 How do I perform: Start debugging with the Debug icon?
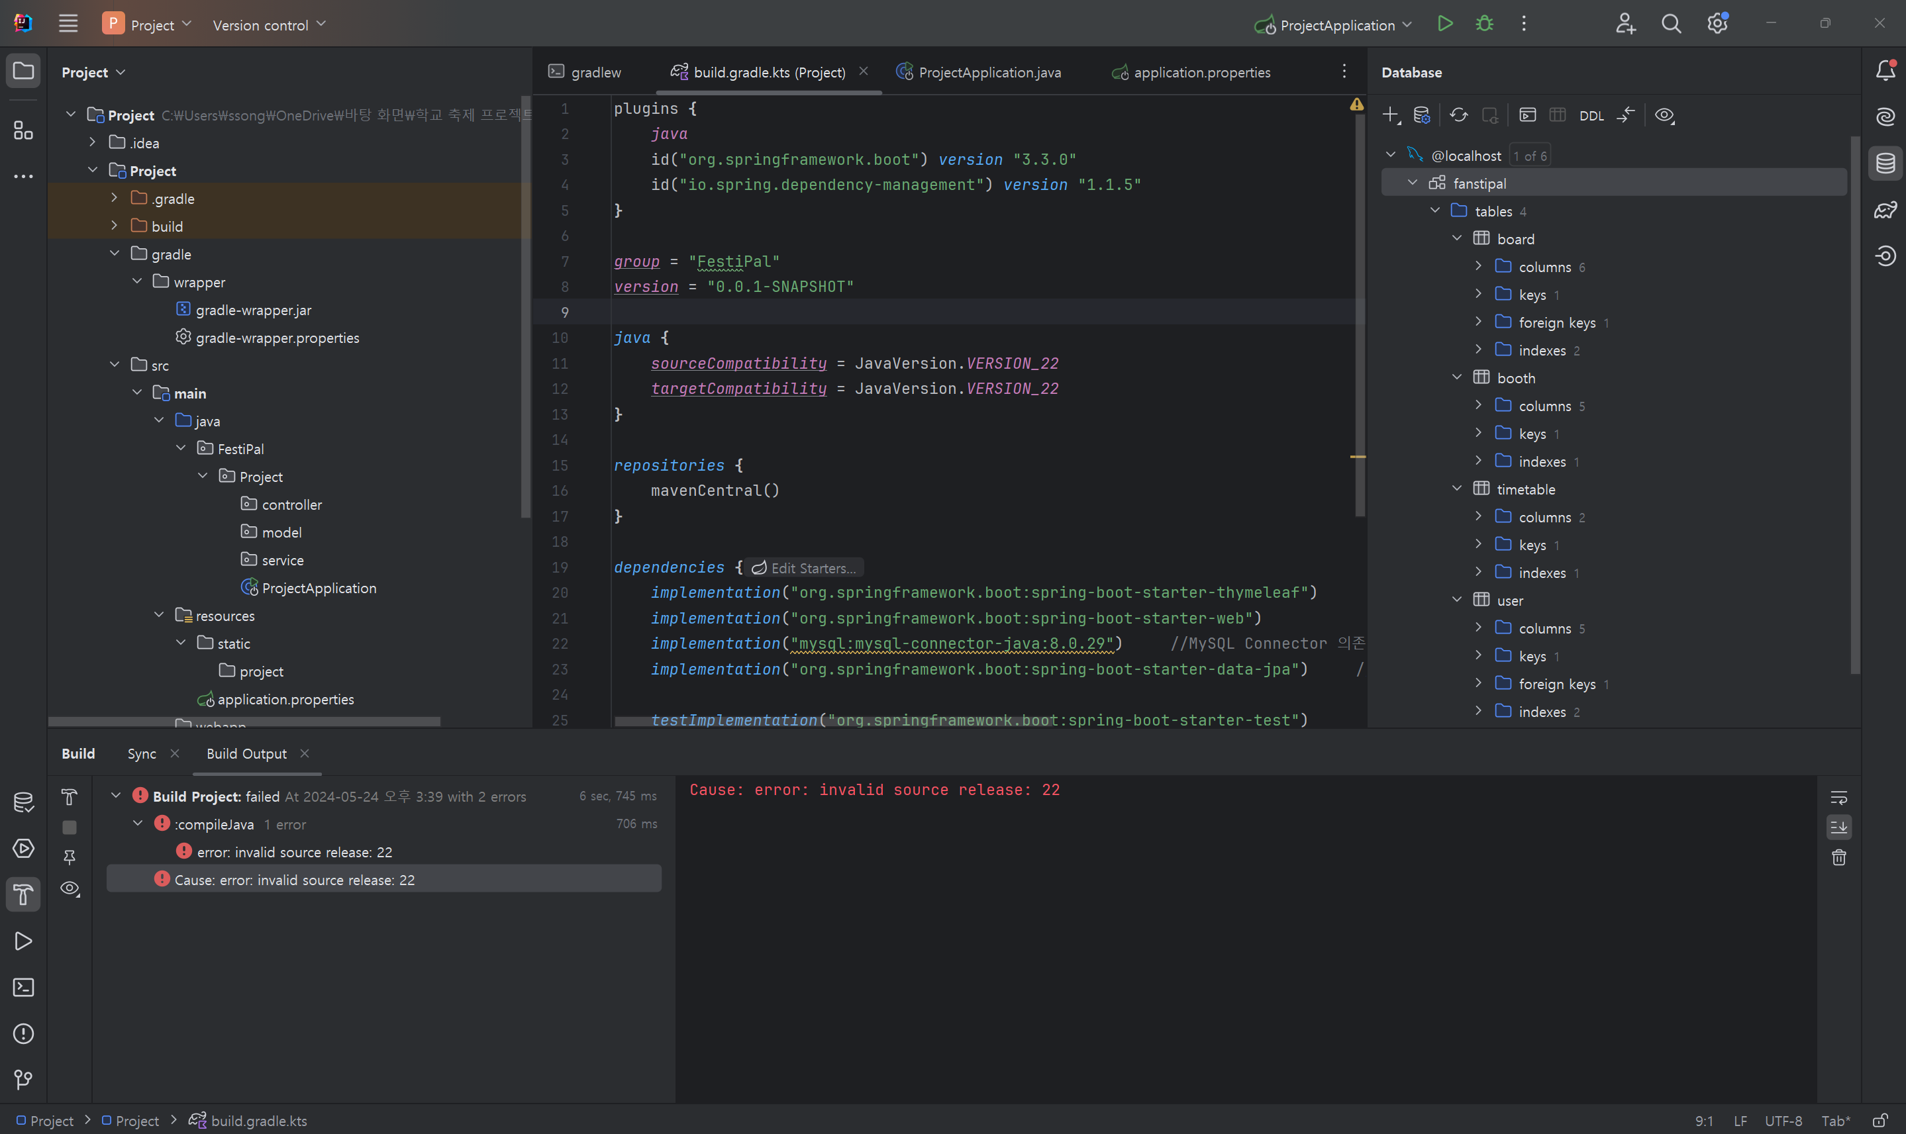[x=1483, y=24]
